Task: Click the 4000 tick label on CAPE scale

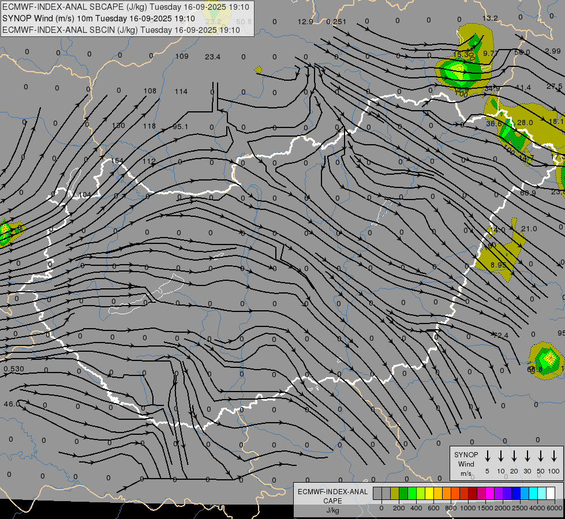Action: point(538,508)
